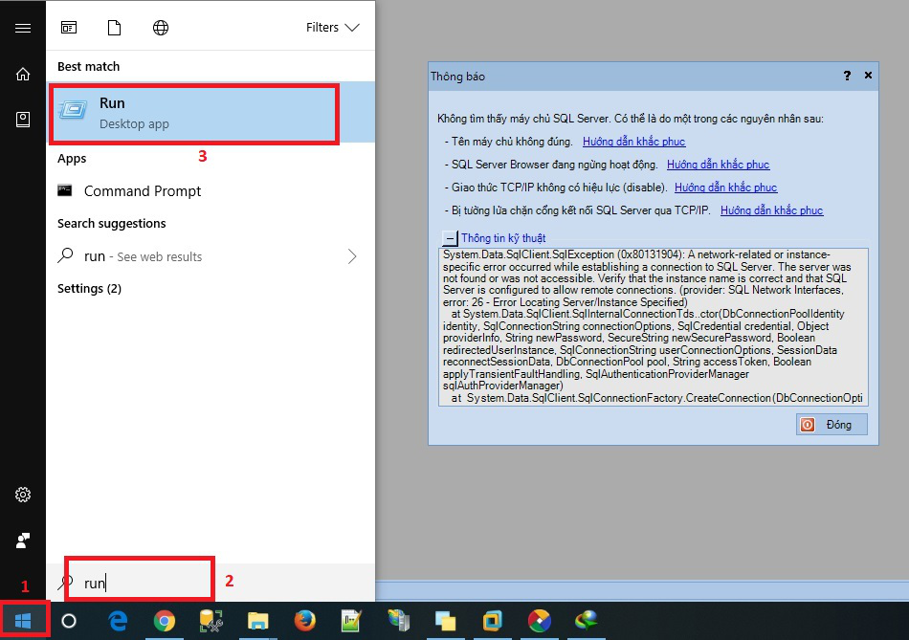Click the 'Search suggestions' heading
Viewport: 909px width, 640px height.
pyautogui.click(x=111, y=223)
